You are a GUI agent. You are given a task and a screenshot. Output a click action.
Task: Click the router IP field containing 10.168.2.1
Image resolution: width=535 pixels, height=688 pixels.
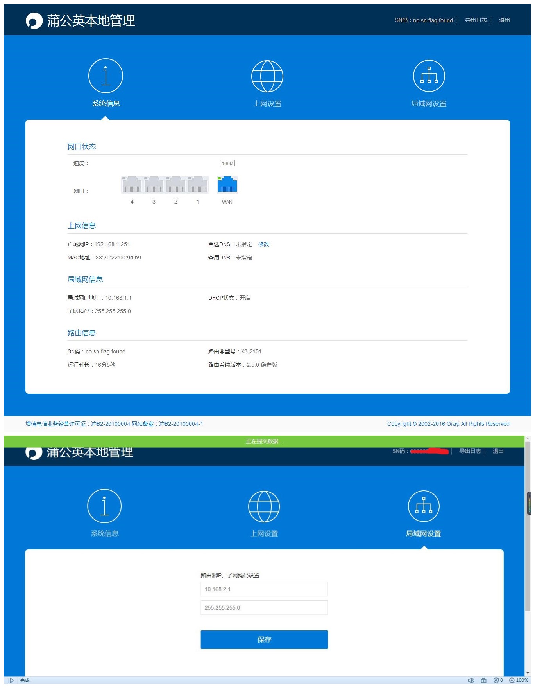coord(264,589)
